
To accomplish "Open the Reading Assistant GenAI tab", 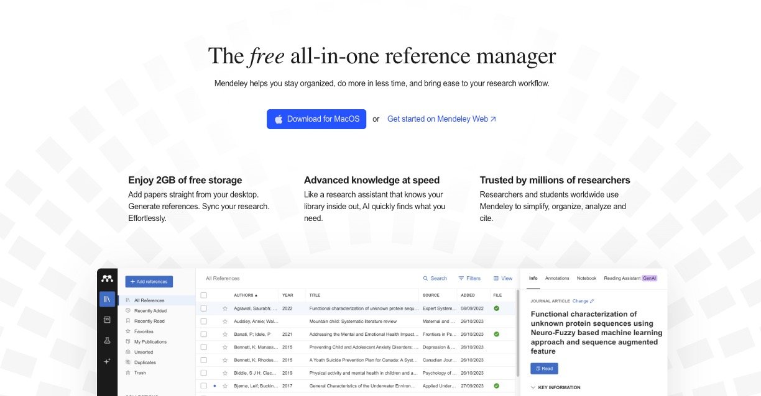I will click(630, 279).
